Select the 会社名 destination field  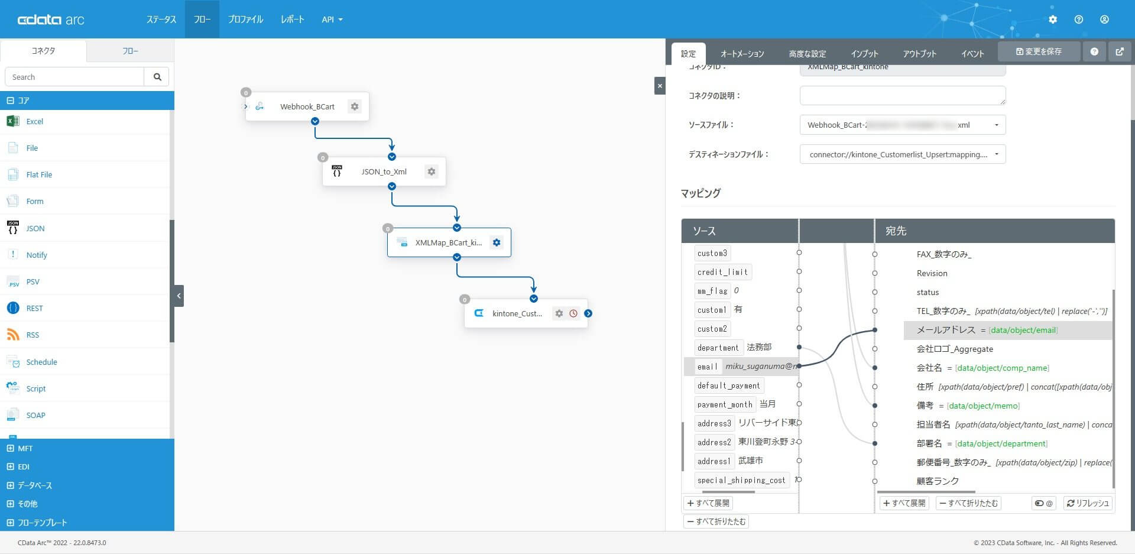tap(929, 368)
